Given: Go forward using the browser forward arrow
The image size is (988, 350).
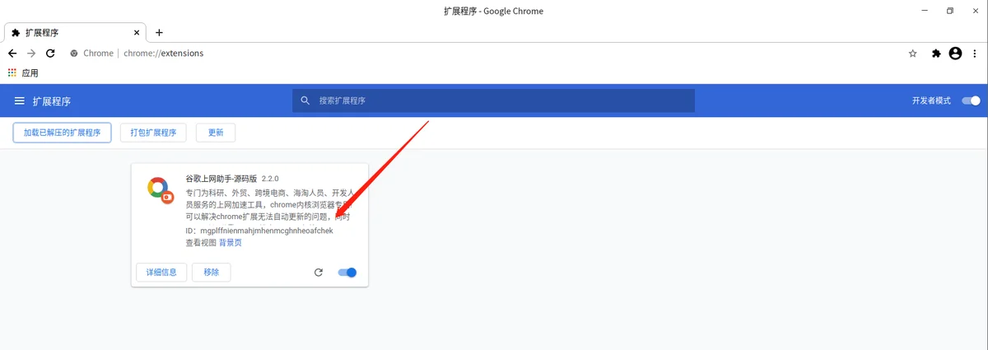Looking at the screenshot, I should [31, 54].
